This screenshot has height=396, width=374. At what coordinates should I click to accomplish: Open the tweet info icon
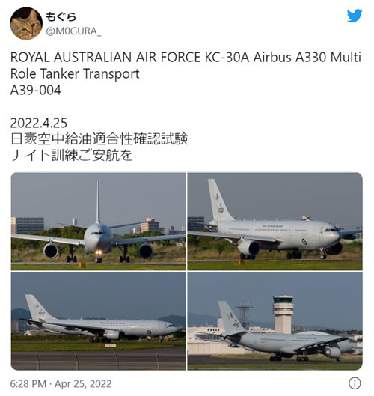[x=355, y=383]
